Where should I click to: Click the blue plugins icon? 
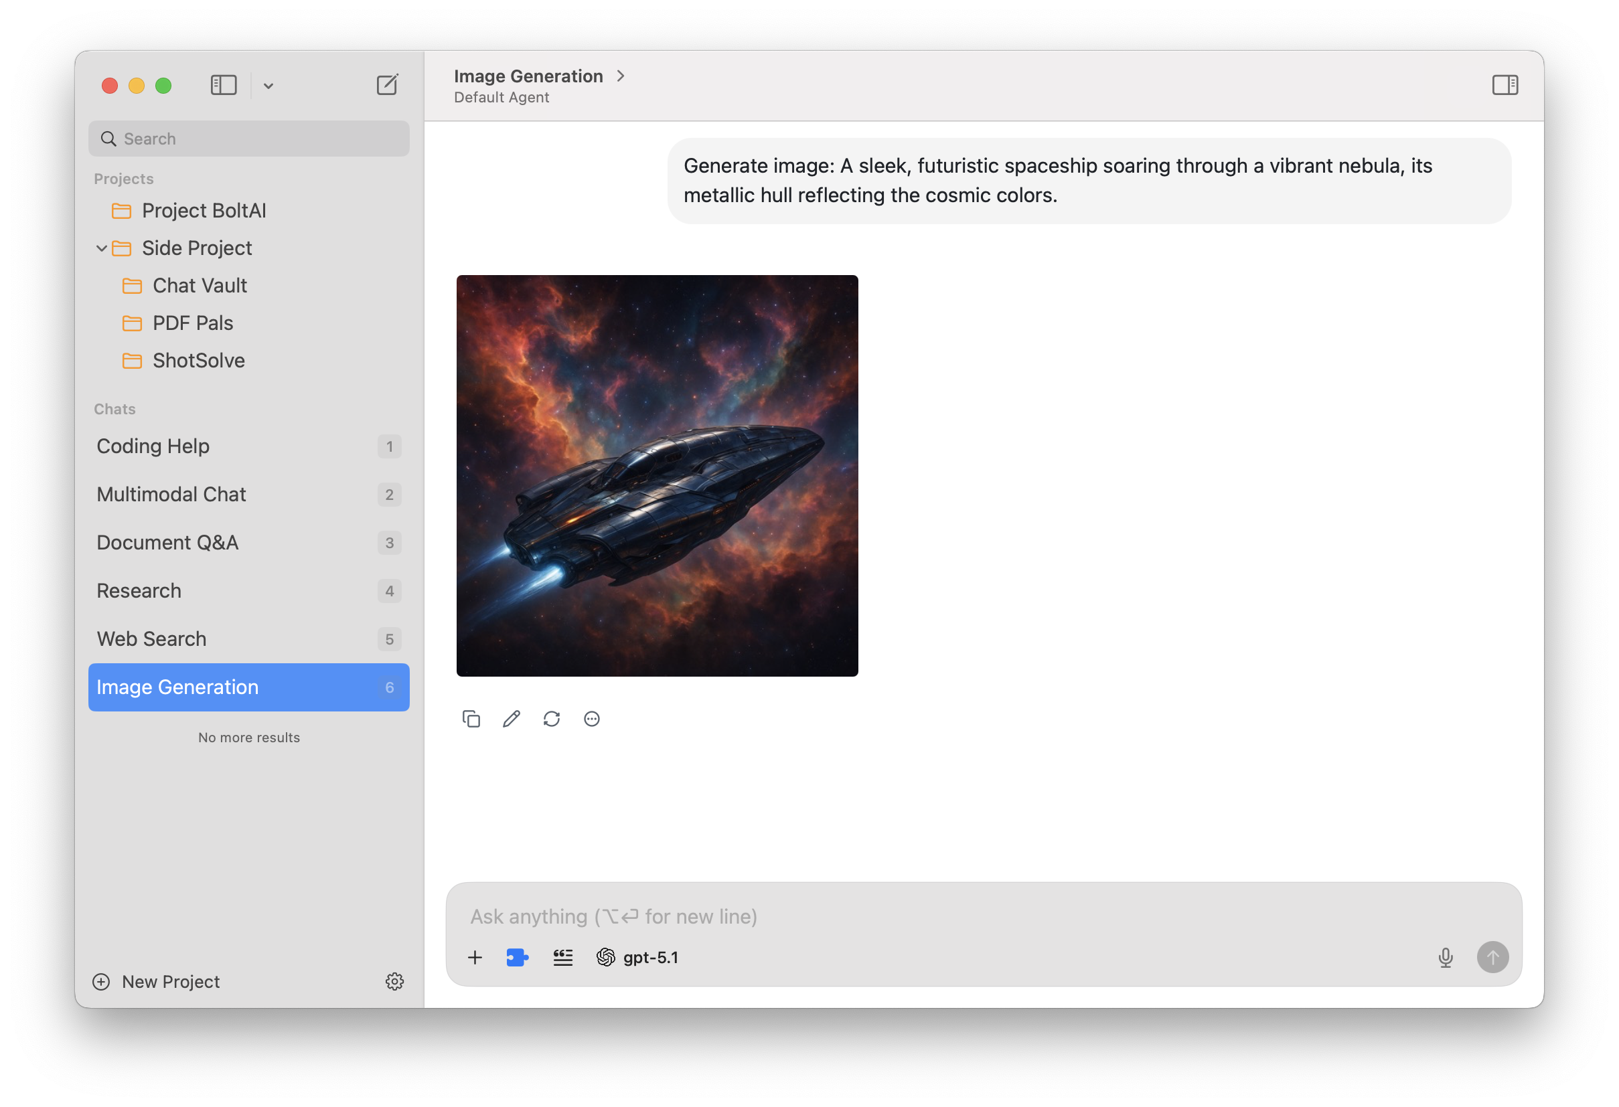tap(517, 957)
